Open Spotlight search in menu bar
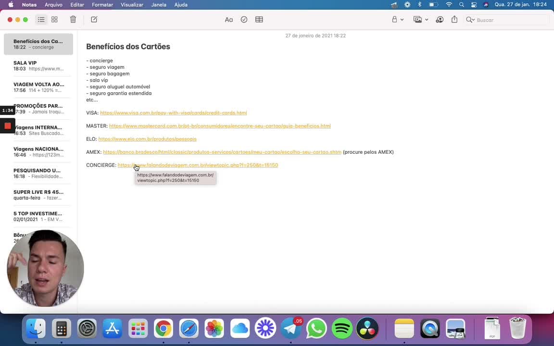This screenshot has height=346, width=554. 462,5
